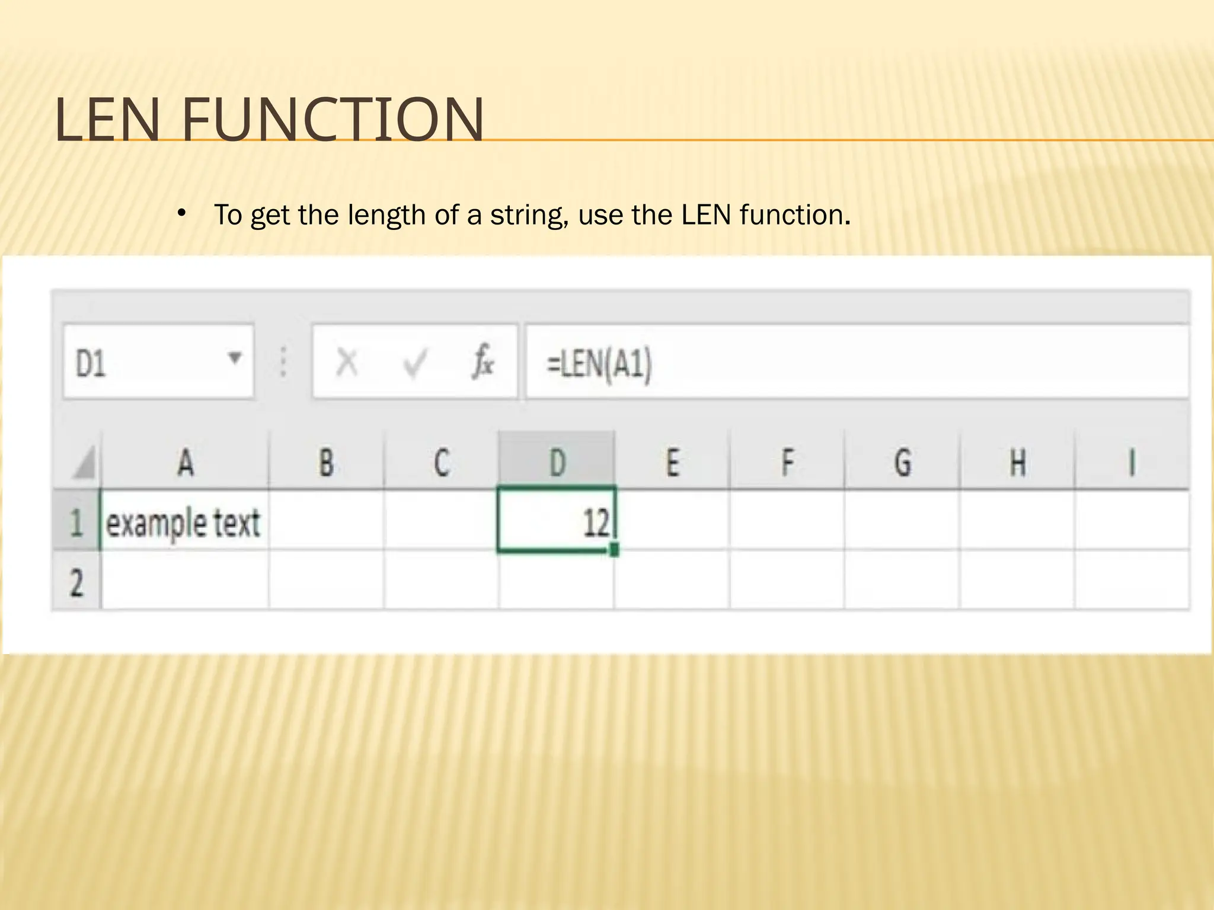Viewport: 1214px width, 910px height.
Task: Open the Insert Function fx icon
Action: [483, 361]
